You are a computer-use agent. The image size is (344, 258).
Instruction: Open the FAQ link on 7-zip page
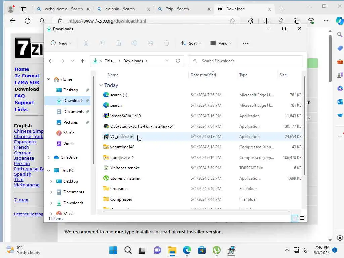[20, 96]
